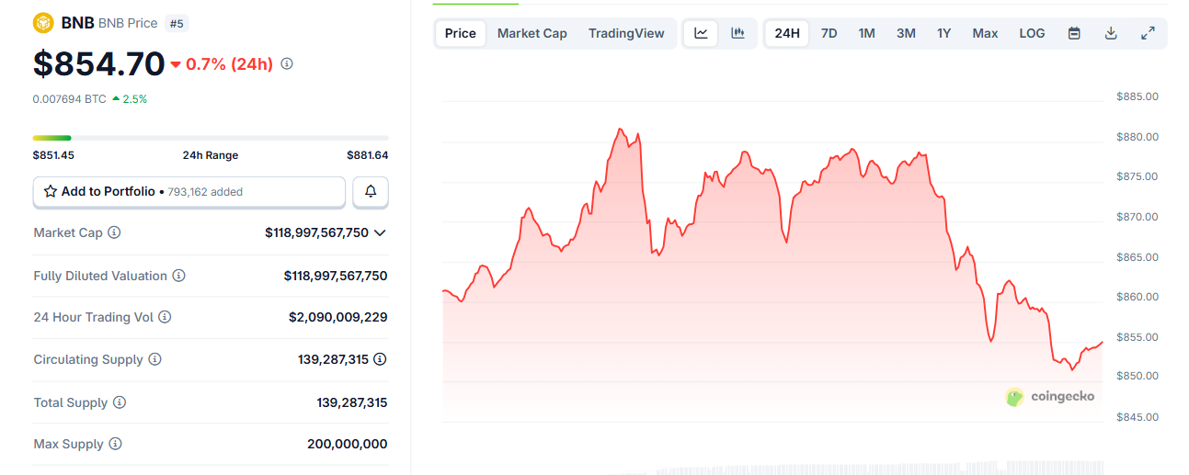Open info icon next to 24h change

coord(287,64)
